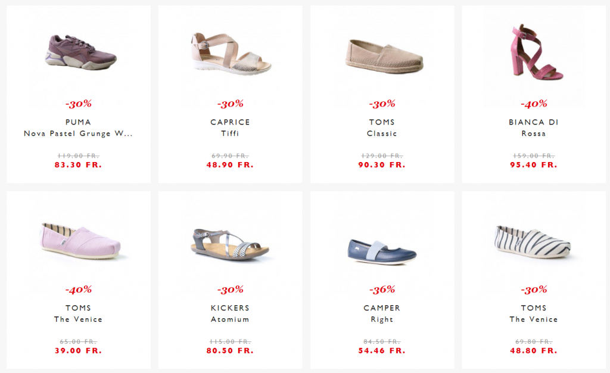Select the lilac Toms The Venice shoe image
Screen dimensions: 610x373
(80, 240)
